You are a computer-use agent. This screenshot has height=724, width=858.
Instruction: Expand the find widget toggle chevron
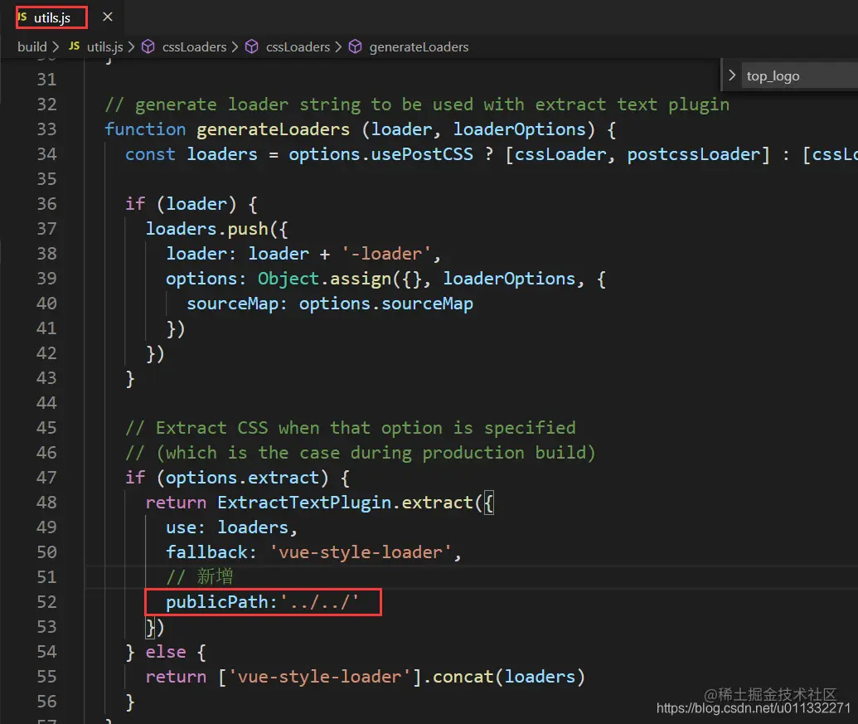coord(732,75)
